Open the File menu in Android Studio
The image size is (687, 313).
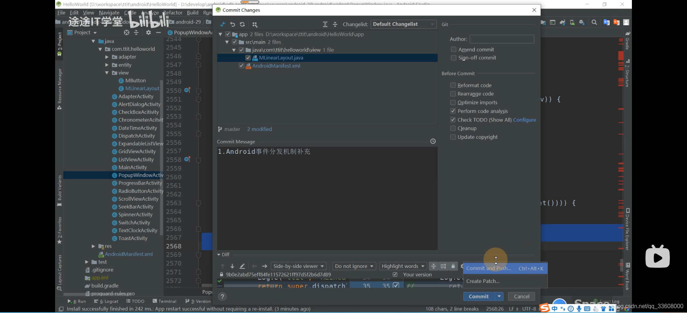coord(62,13)
